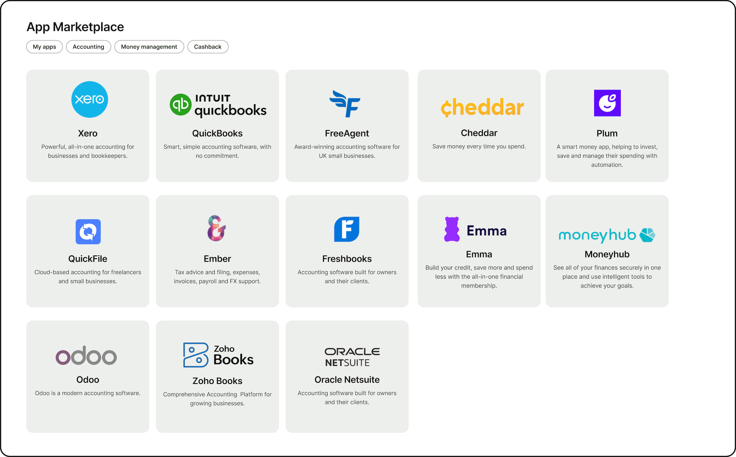
Task: Click the Cheddar orange logo
Action: click(482, 107)
